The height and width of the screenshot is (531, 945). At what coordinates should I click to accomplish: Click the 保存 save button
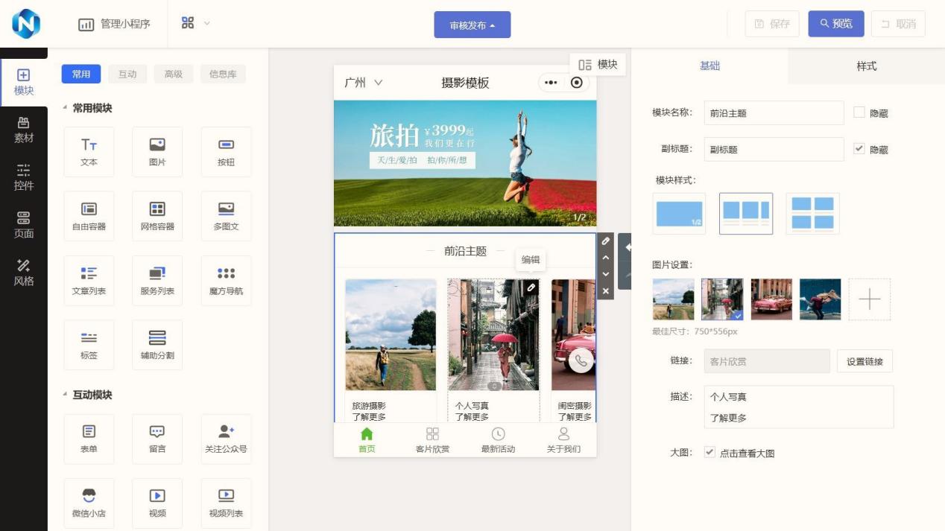pos(772,24)
